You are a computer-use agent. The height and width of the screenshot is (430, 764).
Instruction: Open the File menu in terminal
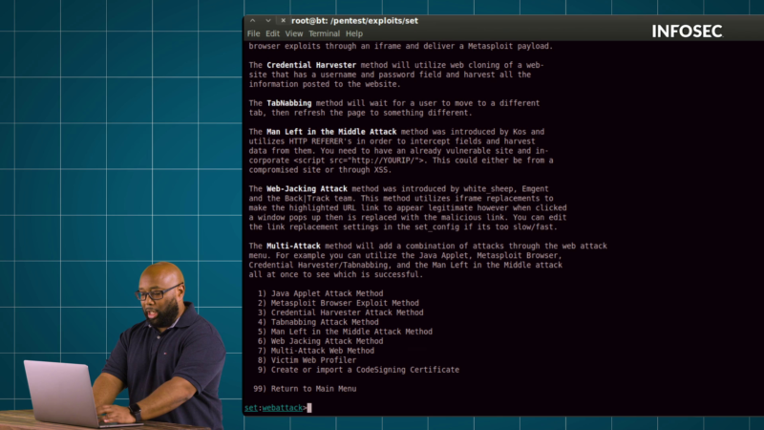(253, 33)
